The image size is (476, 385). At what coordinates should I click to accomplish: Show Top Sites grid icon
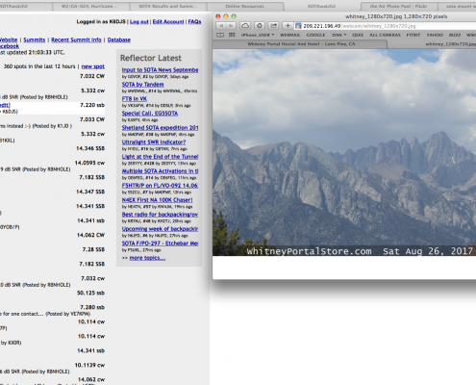[x=232, y=35]
